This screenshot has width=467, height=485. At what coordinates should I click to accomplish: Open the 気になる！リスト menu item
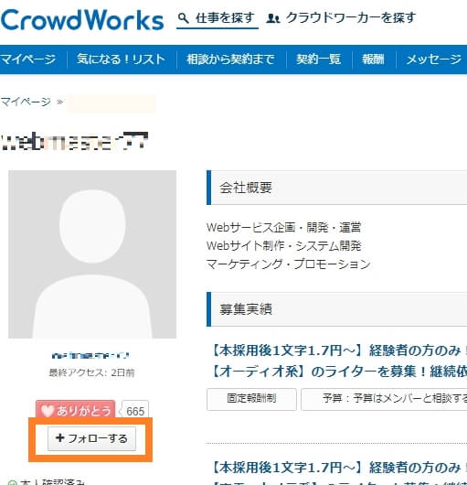coord(121,59)
